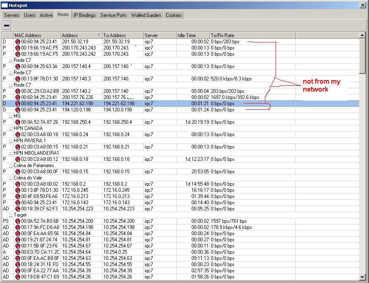Click the remove (minus) toolbar button
The width and height of the screenshot is (369, 283).
[x=7, y=26]
